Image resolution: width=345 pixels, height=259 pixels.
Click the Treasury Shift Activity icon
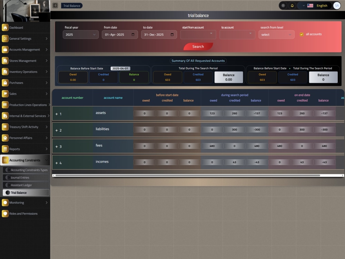tap(5, 127)
